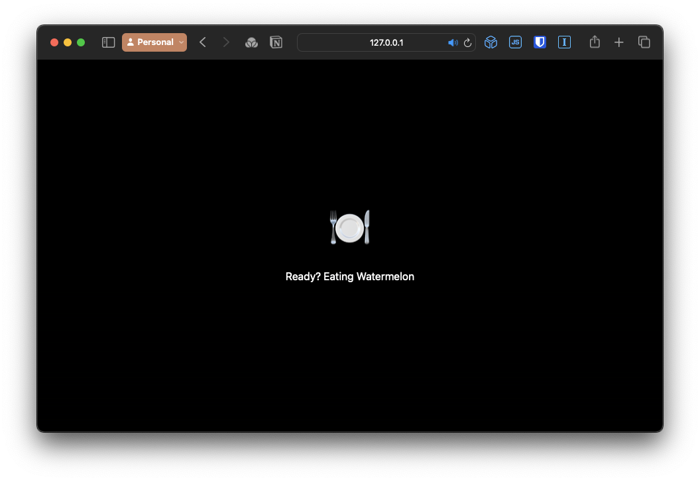700x481 pixels.
Task: Click the JS extension icon
Action: (515, 42)
